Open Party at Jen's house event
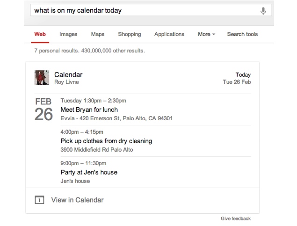Image resolution: width=297 pixels, height=226 pixels. (x=89, y=172)
